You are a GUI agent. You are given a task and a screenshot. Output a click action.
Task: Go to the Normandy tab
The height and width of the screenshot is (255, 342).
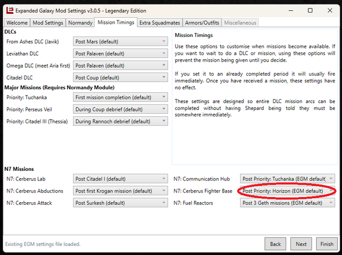80,23
